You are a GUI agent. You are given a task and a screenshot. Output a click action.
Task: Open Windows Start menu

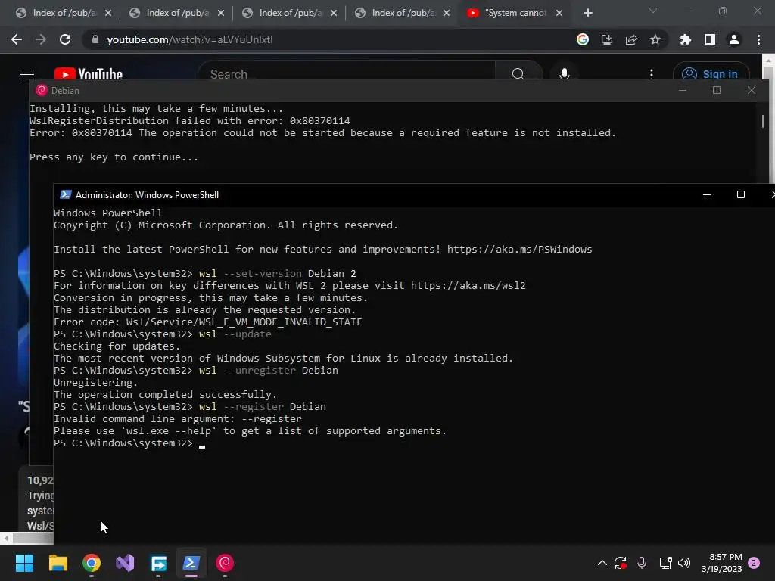coord(24,563)
